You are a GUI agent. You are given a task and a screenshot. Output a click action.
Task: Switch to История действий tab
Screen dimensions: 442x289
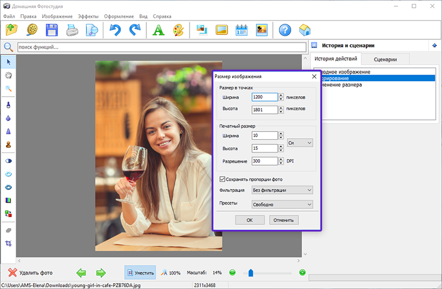[336, 59]
